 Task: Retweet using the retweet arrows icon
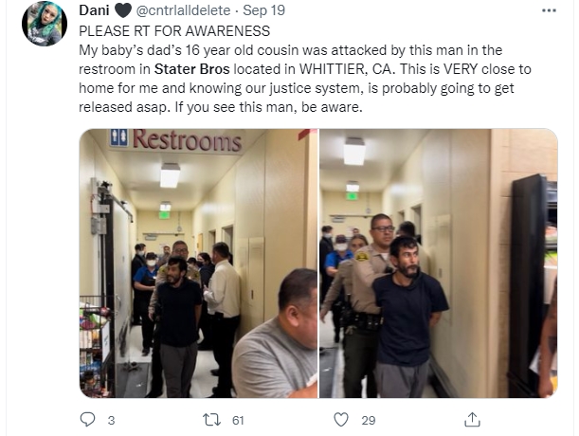[212, 419]
